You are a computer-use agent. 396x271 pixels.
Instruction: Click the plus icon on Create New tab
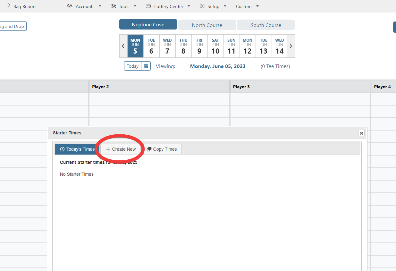point(108,149)
